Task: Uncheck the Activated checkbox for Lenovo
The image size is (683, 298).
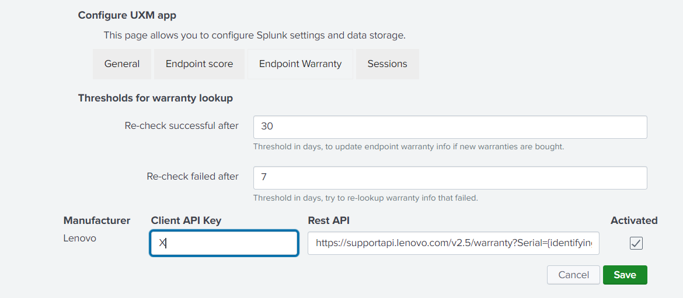Action: [x=636, y=243]
